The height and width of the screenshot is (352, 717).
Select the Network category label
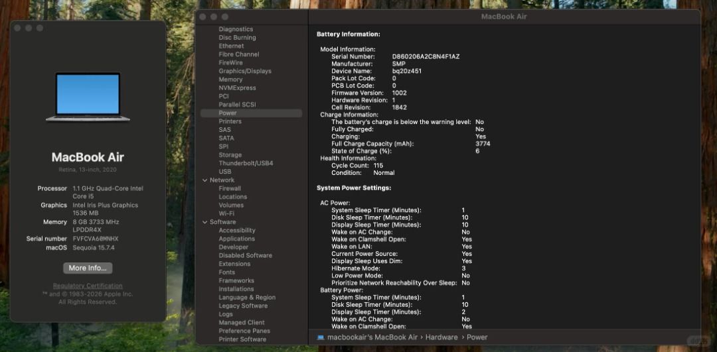[222, 180]
